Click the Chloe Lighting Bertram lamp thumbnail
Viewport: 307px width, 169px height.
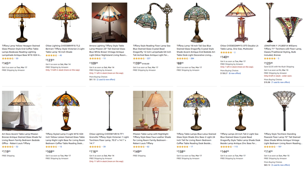pos(66,23)
